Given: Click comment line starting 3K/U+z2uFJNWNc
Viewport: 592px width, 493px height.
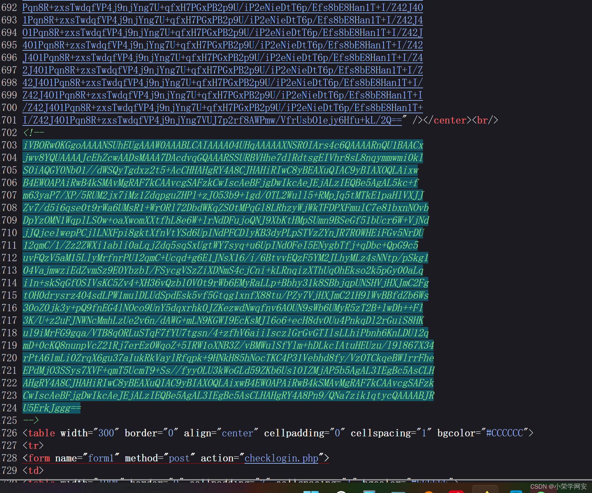Looking at the screenshot, I should point(223,320).
